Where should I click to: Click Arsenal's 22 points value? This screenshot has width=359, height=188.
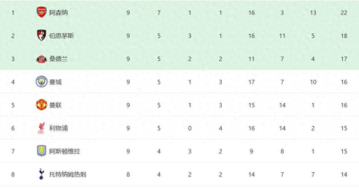click(x=344, y=13)
